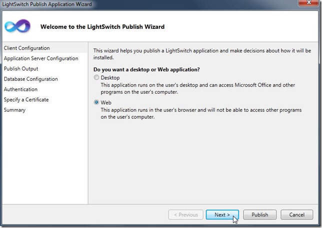Screen dimensions: 322x228
Task: Click the LightSwitch infinity logo icon
Action: pyautogui.click(x=17, y=26)
